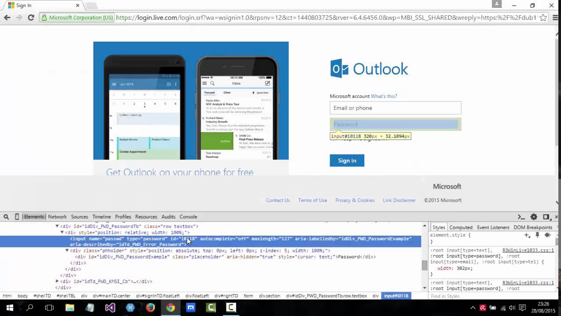This screenshot has width=561, height=316.
Task: Show the DevTools console drawer icon
Action: [521, 217]
